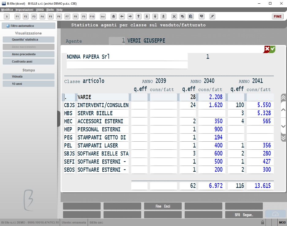Click the right arrow toolbar icon

point(130,17)
